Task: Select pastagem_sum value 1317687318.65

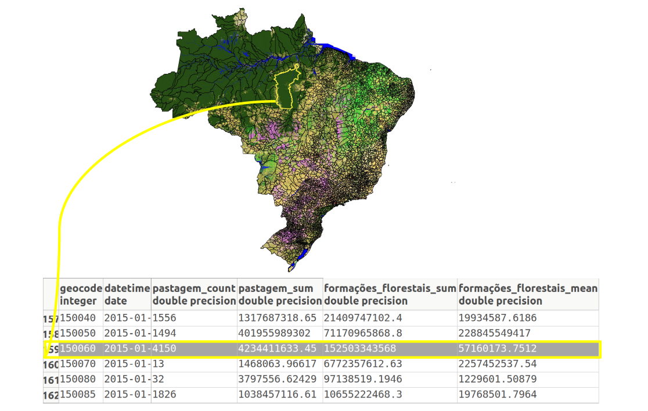Action: coord(278,318)
